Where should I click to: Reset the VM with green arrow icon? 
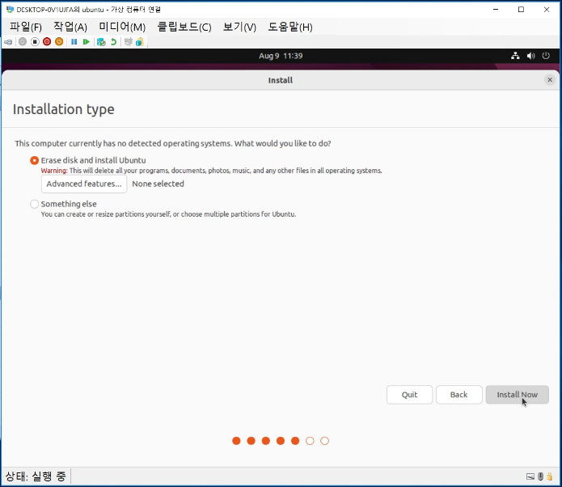click(x=86, y=42)
